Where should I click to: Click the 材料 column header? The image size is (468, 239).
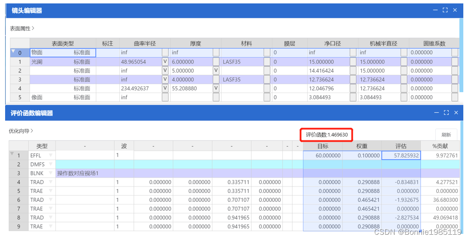(247, 44)
